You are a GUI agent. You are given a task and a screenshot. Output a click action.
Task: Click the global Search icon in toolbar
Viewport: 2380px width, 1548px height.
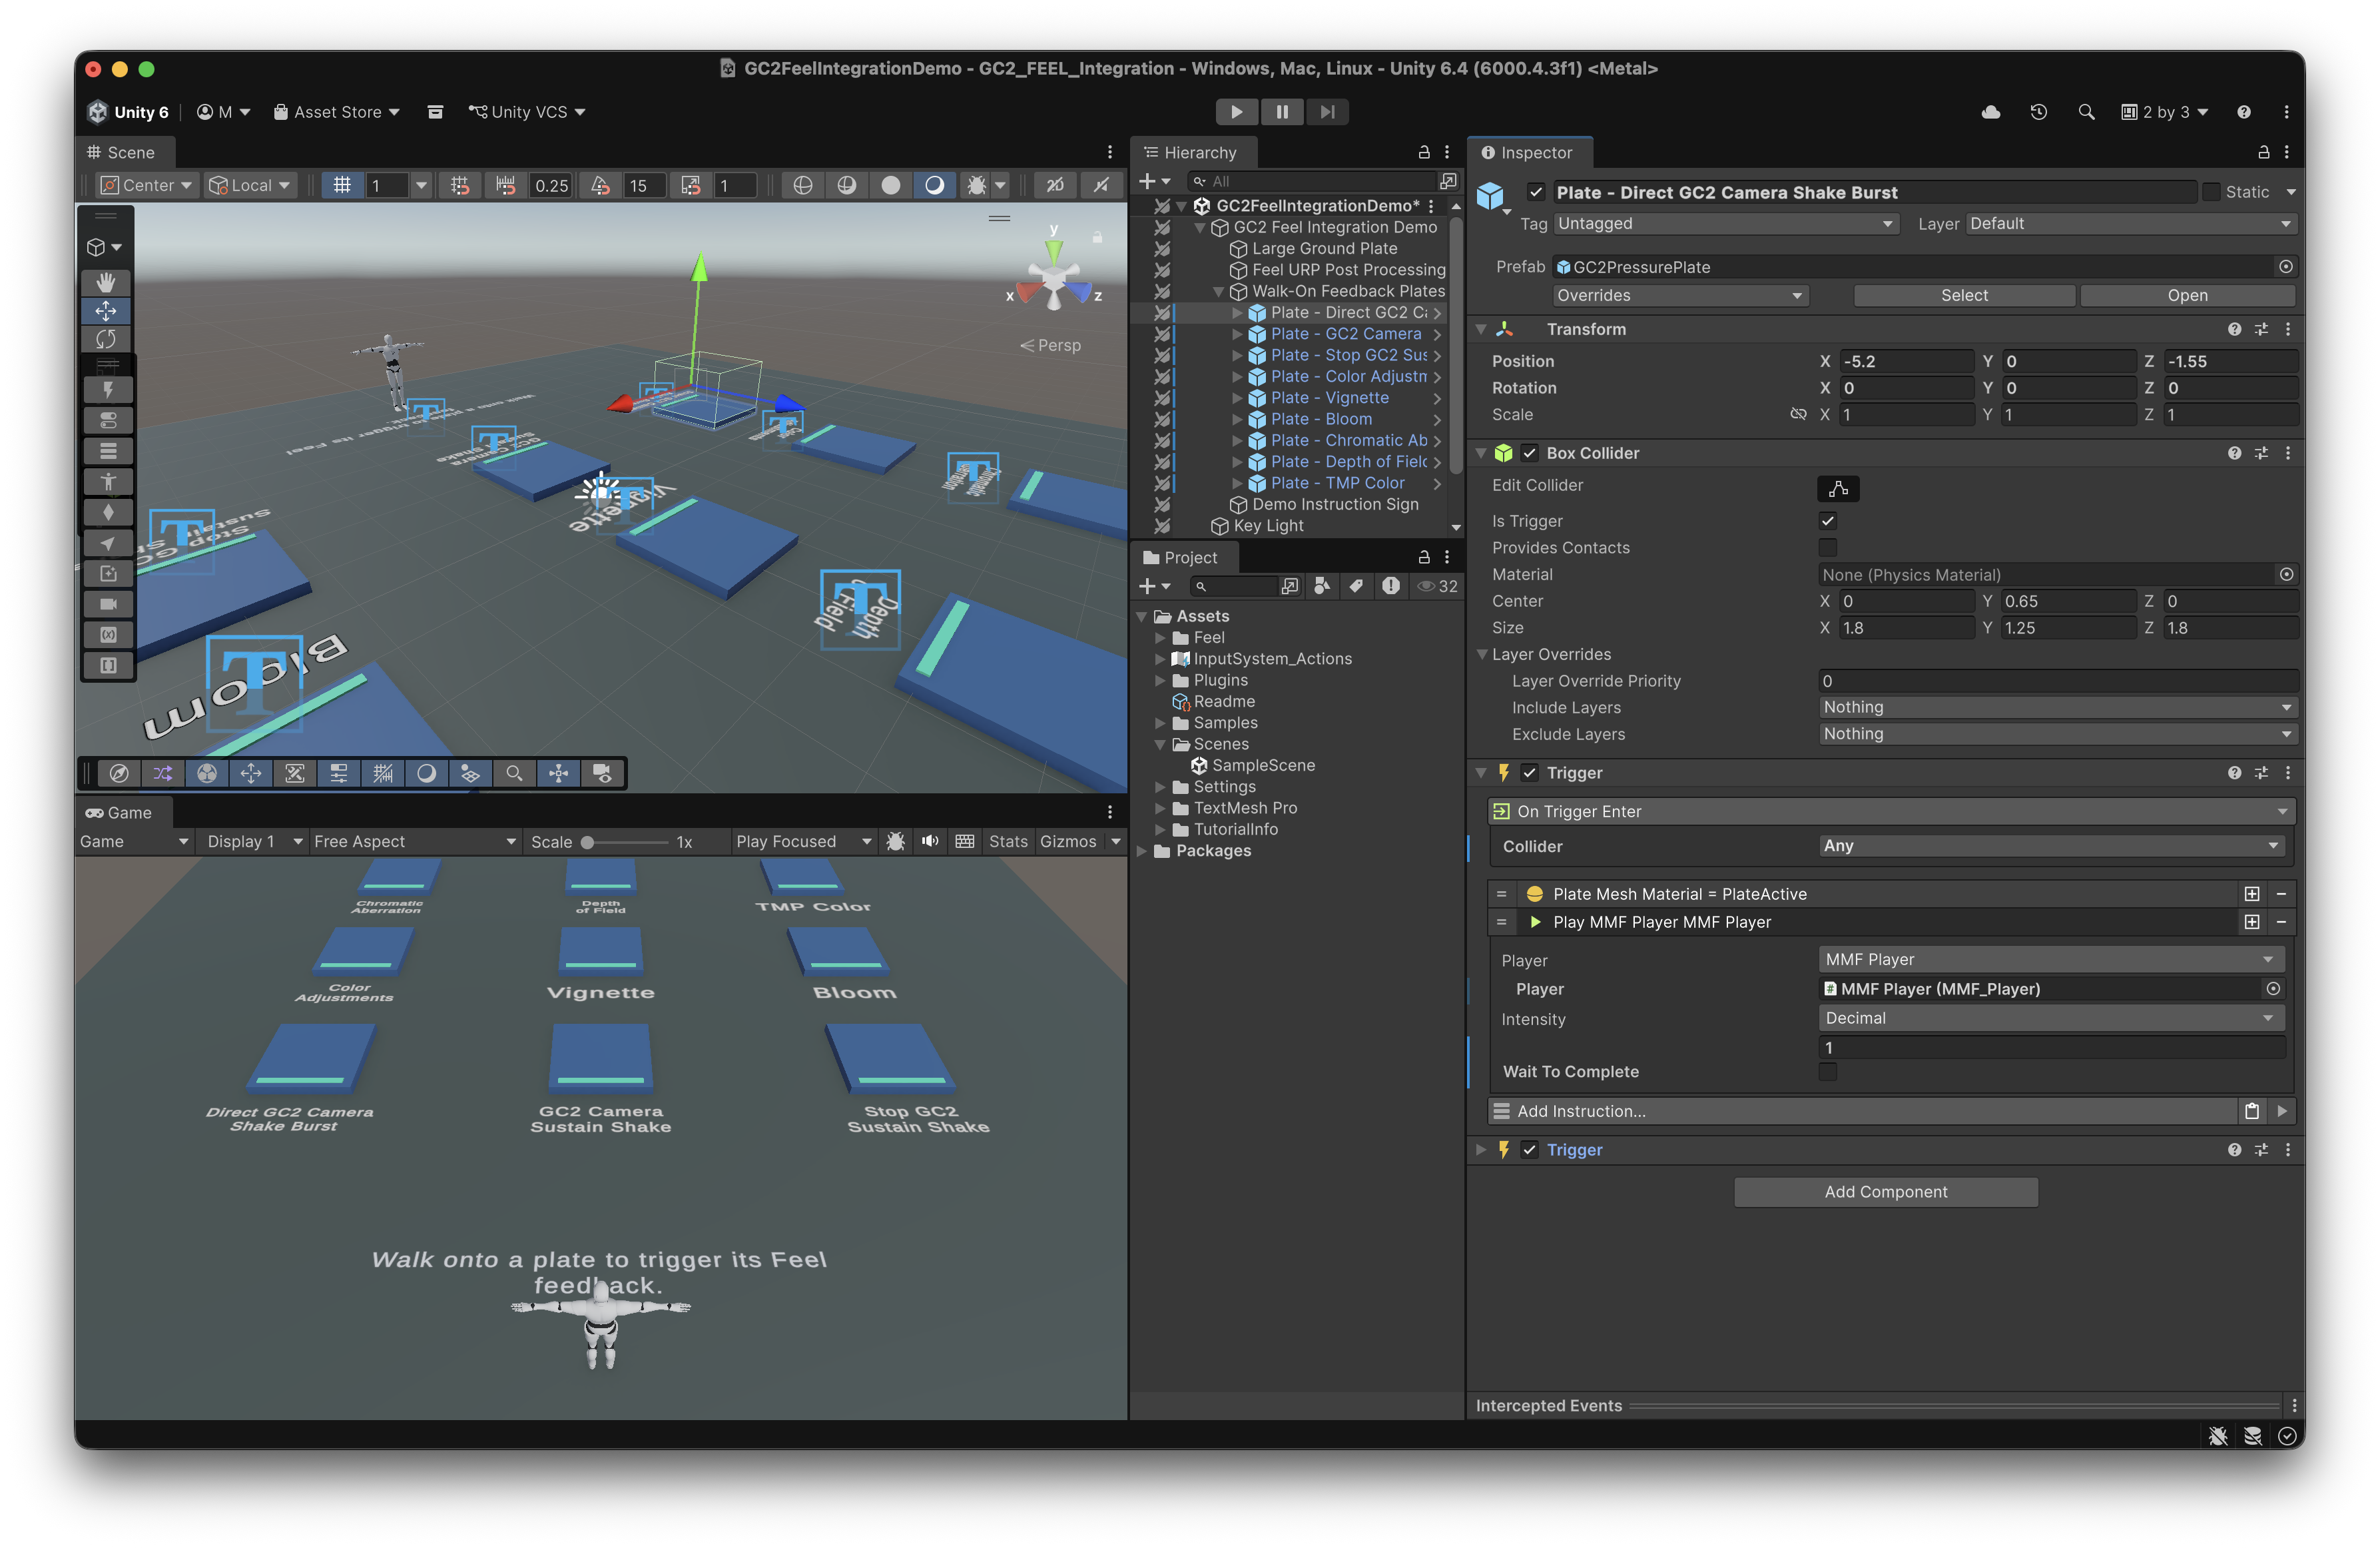2086,112
